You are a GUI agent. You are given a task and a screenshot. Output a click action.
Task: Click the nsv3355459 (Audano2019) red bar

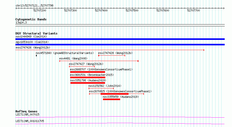click(x=112, y=99)
